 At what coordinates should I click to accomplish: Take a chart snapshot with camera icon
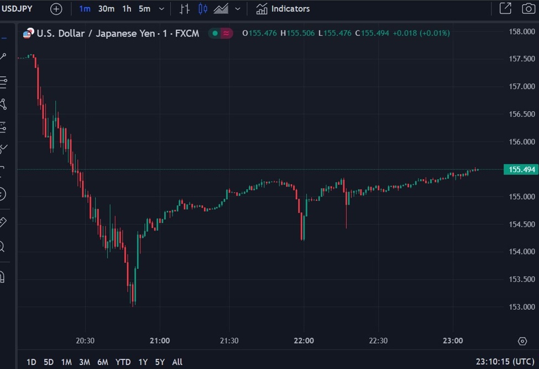(528, 9)
